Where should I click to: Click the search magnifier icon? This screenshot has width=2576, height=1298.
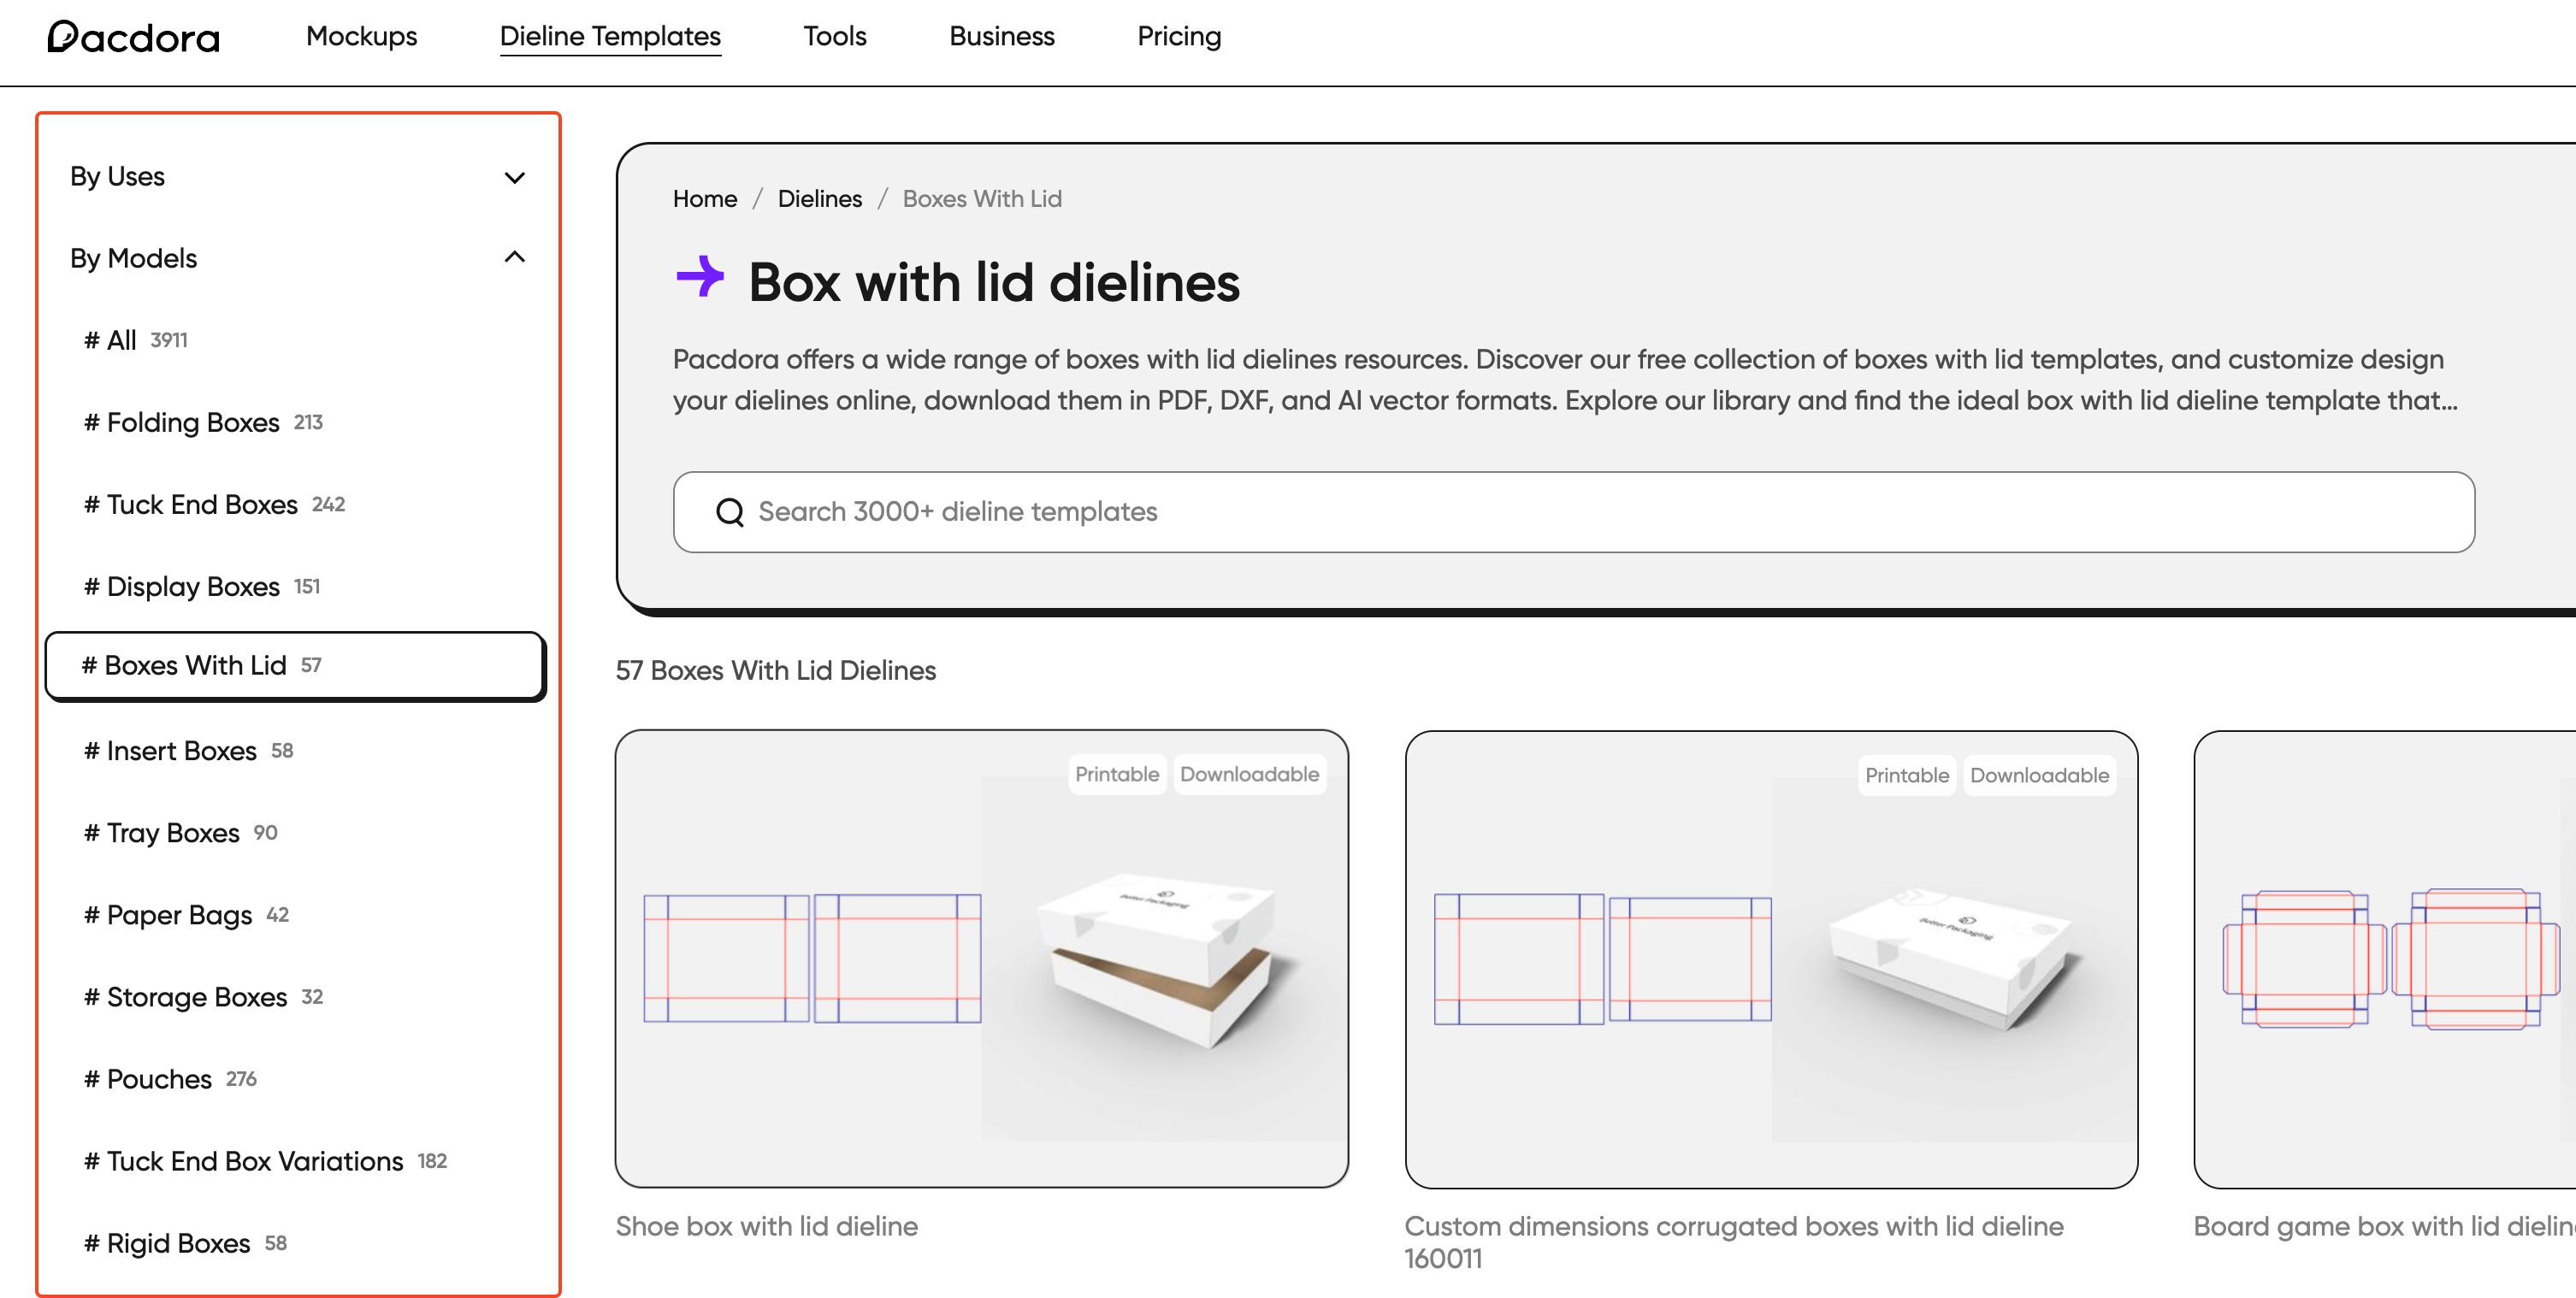coord(730,512)
